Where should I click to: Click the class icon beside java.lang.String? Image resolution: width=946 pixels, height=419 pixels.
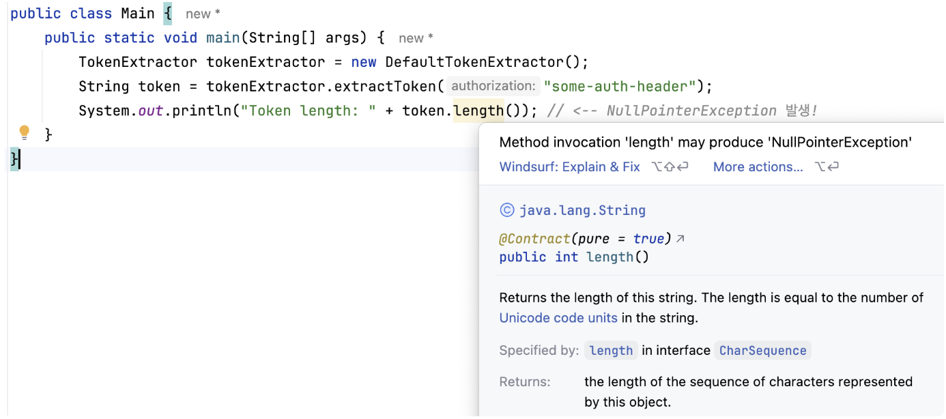pyautogui.click(x=507, y=210)
